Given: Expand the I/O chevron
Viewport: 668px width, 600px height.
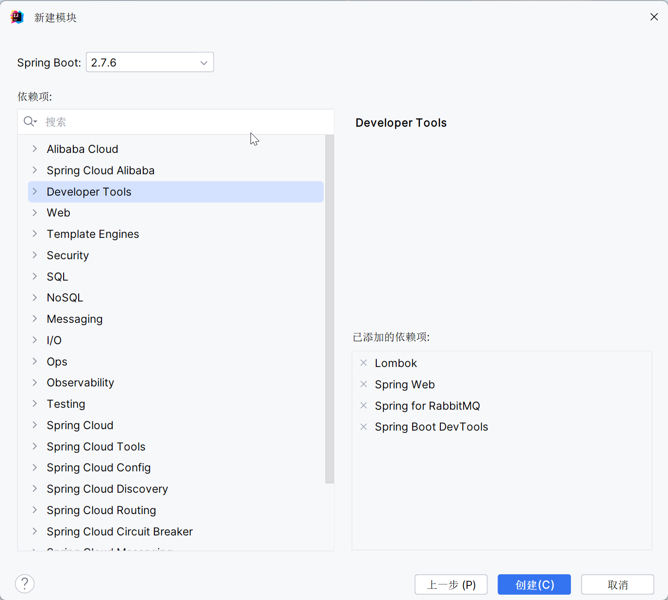Looking at the screenshot, I should coord(34,340).
